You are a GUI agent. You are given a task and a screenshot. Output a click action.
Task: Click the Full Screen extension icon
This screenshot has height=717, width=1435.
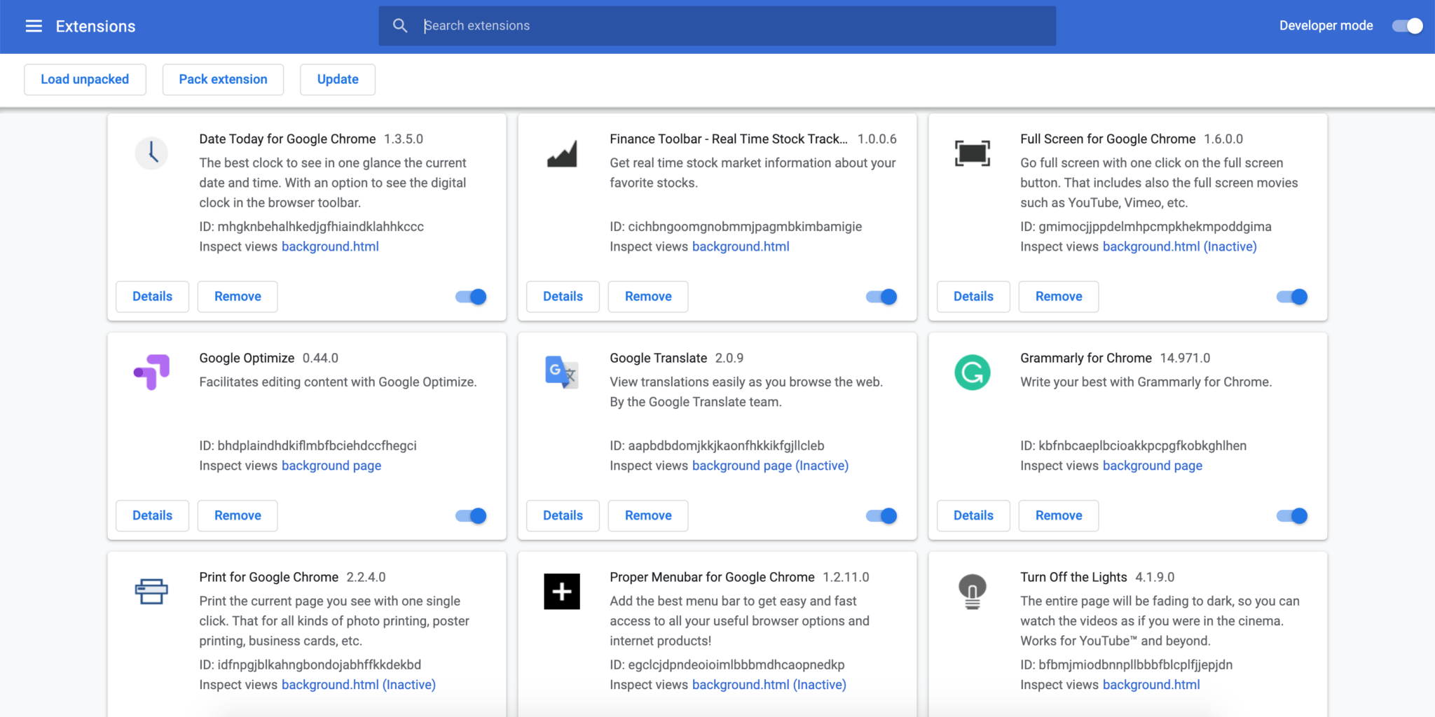tap(973, 153)
